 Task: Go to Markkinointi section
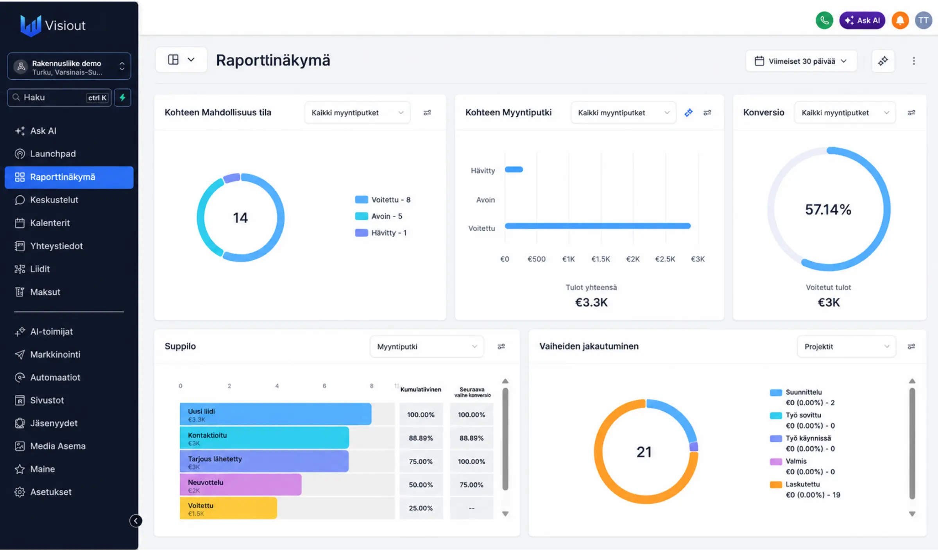[x=69, y=355]
